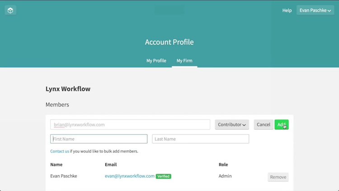Screen dimensions: 339x191
Task: Focus the member email address field
Action: pos(130,124)
